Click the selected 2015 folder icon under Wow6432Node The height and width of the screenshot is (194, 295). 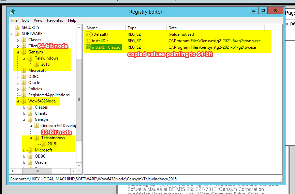(43, 144)
